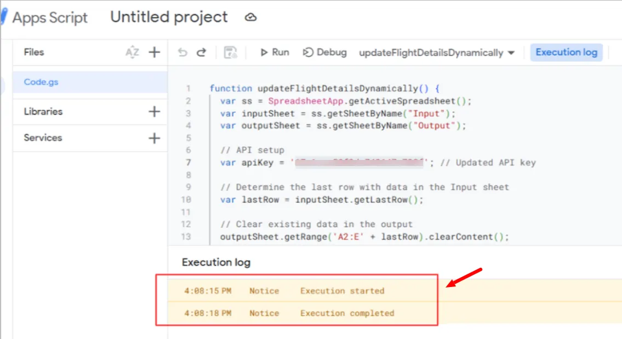Click the 4:08:15 PM timestamp
This screenshot has width=622, height=339.
[x=208, y=291]
